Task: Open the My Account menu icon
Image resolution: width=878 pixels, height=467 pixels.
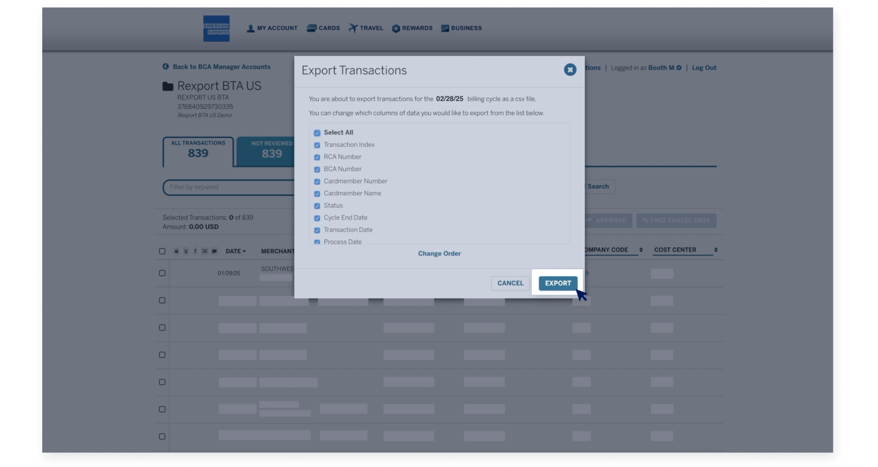Action: click(250, 27)
